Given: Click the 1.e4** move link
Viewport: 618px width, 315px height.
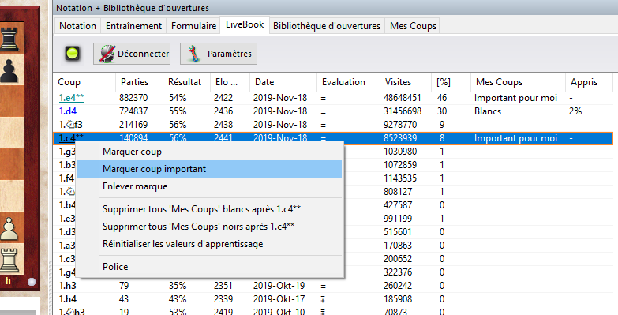Looking at the screenshot, I should point(71,98).
